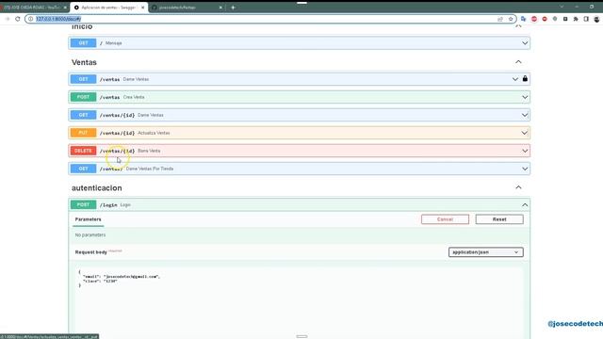This screenshot has height=339, width=603.
Task: Select the Parameters tab in login section
Action: 88,219
